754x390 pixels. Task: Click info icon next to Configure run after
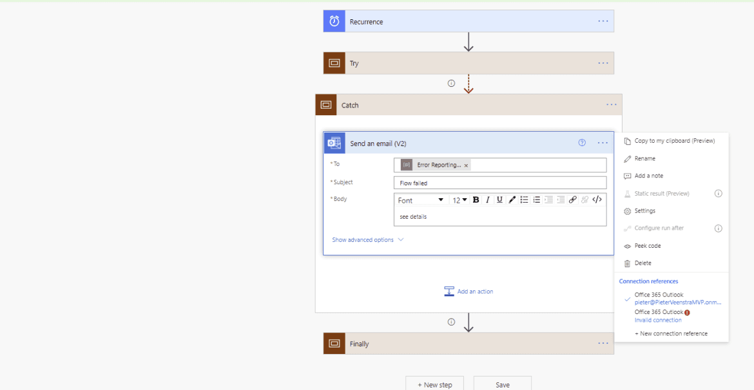[719, 228]
